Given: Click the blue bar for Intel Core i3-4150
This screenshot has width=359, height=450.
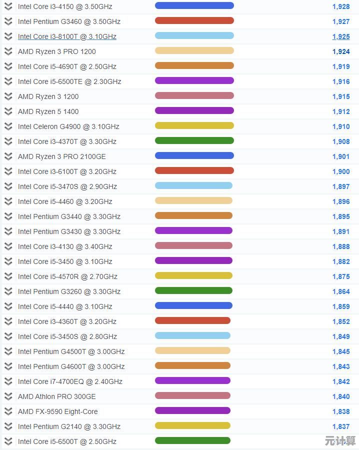Looking at the screenshot, I should tap(194, 5).
